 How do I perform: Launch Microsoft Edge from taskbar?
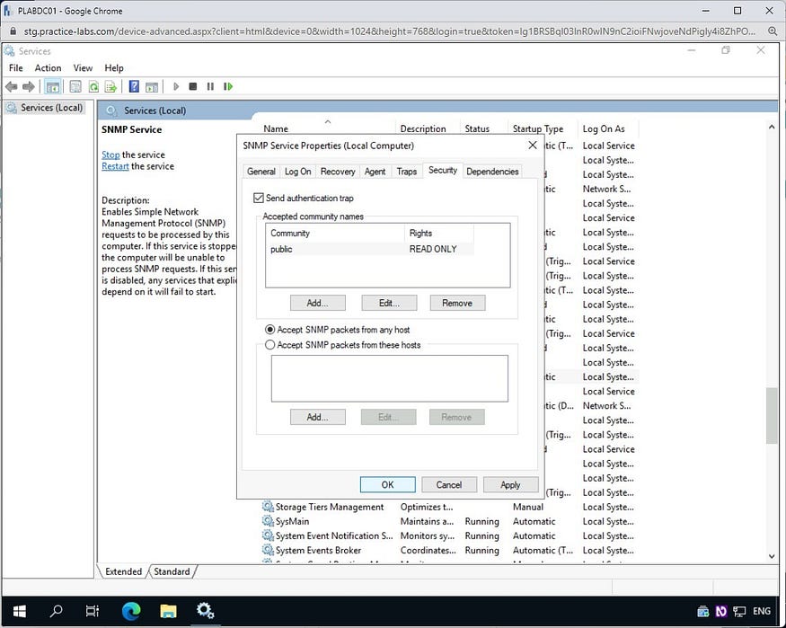click(x=131, y=611)
